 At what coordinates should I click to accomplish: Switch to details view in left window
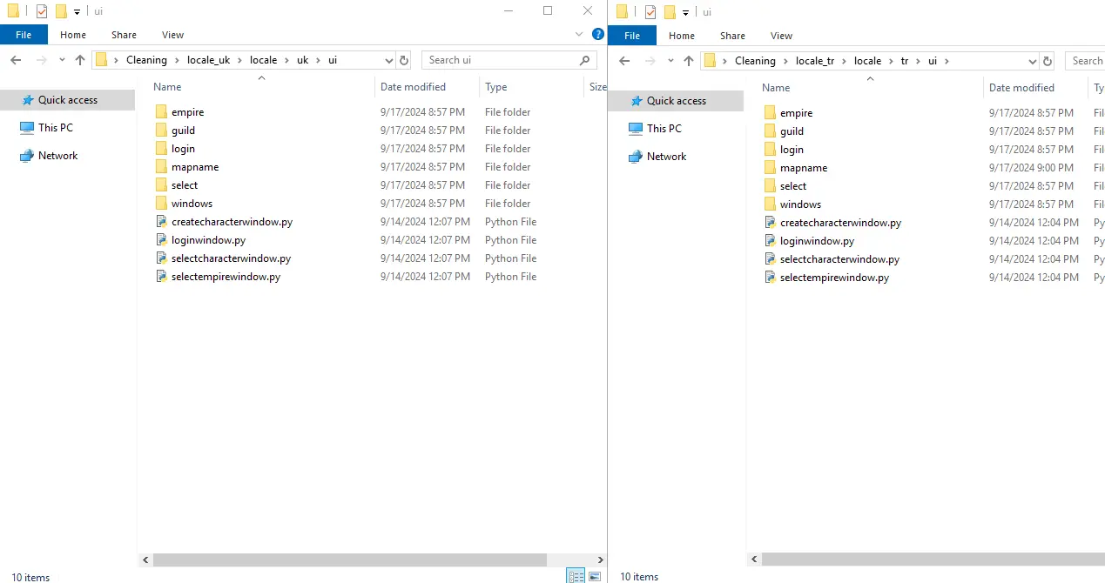click(x=576, y=576)
